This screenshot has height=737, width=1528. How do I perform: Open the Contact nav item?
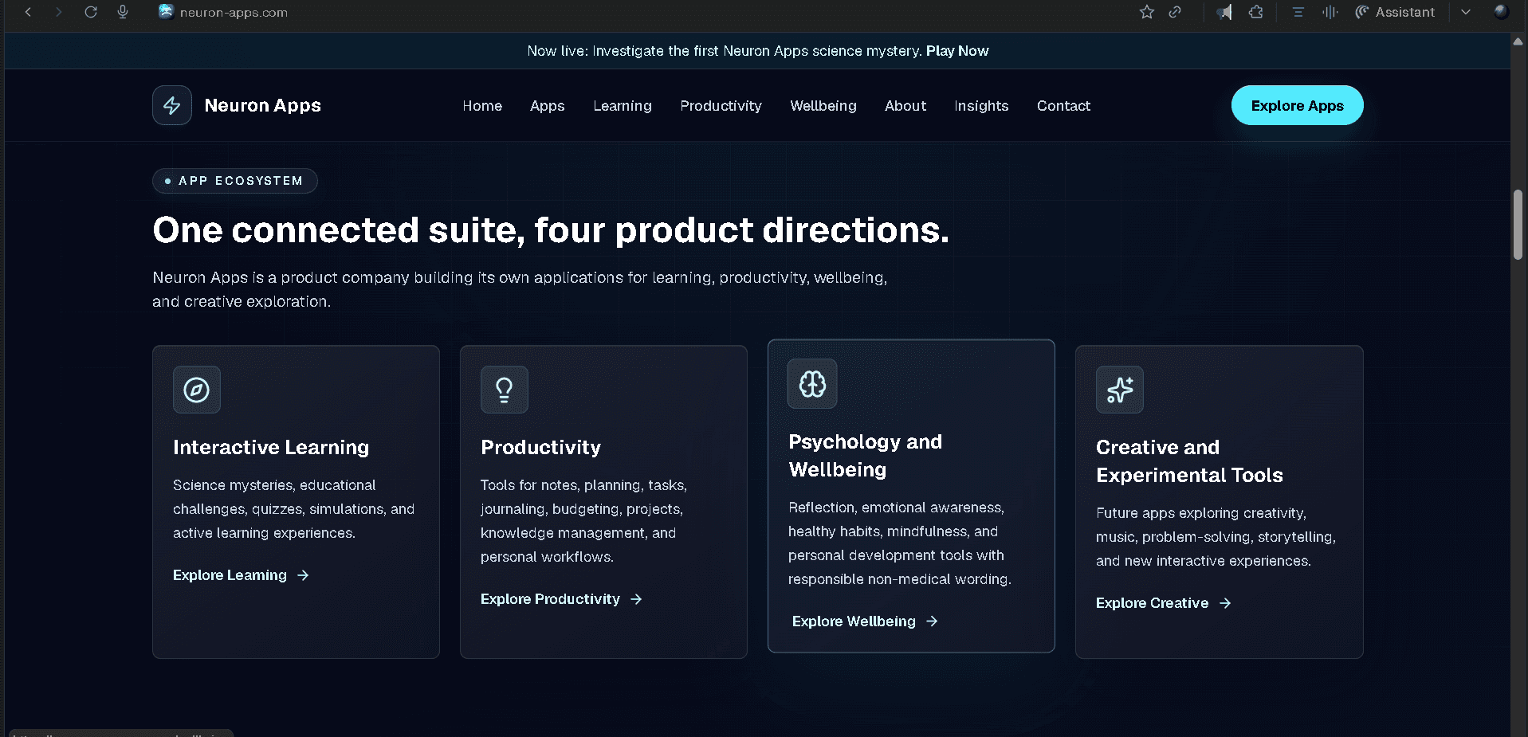[x=1063, y=105]
